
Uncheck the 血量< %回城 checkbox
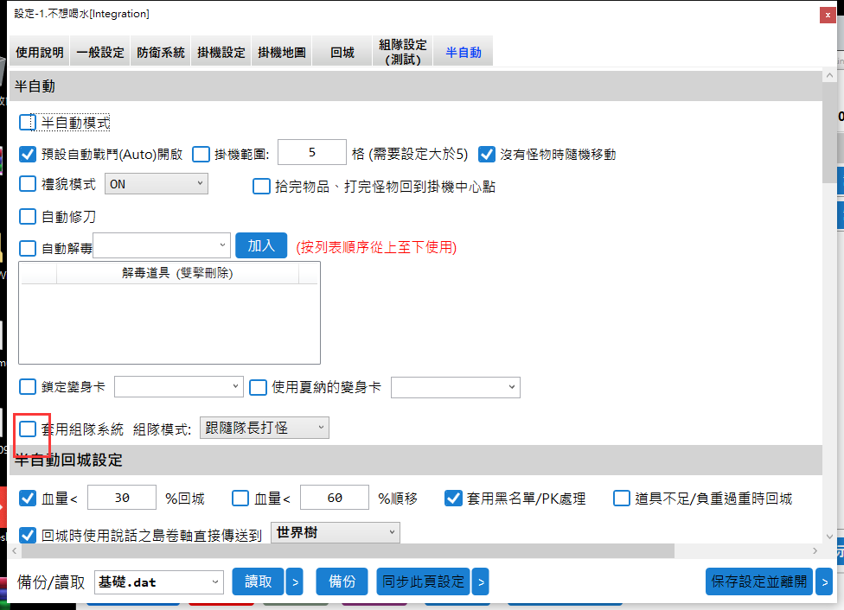28,499
